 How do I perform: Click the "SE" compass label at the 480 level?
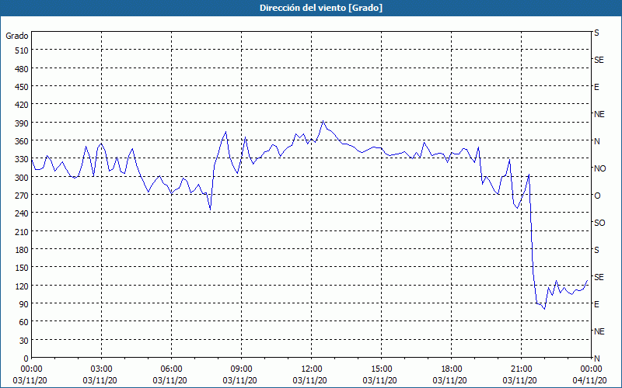(599, 60)
